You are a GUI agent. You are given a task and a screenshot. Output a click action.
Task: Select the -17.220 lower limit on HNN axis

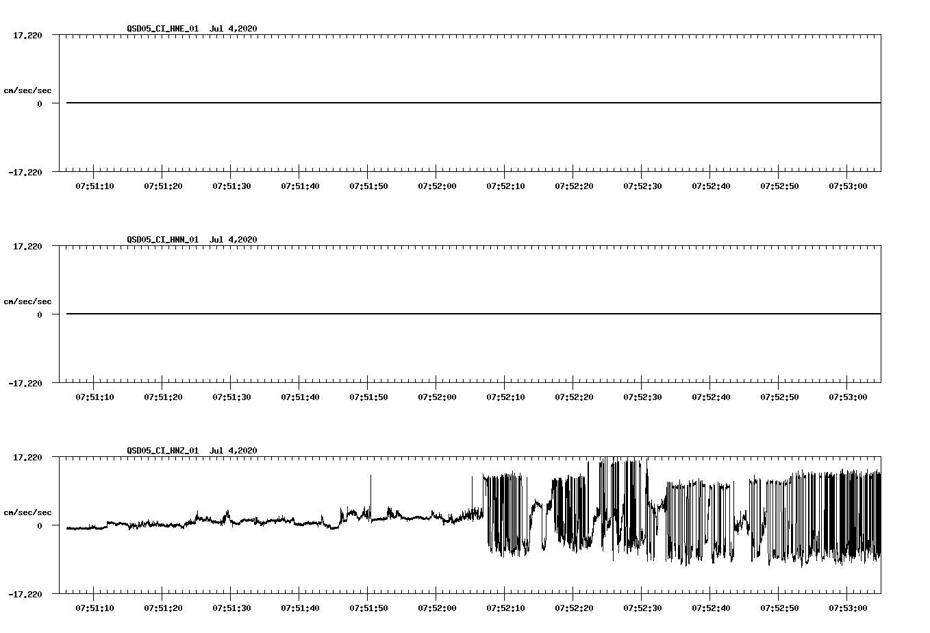point(25,383)
